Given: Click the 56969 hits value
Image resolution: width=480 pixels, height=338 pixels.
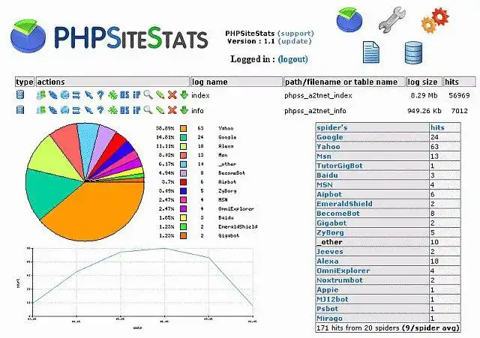Looking at the screenshot, I should [x=459, y=95].
